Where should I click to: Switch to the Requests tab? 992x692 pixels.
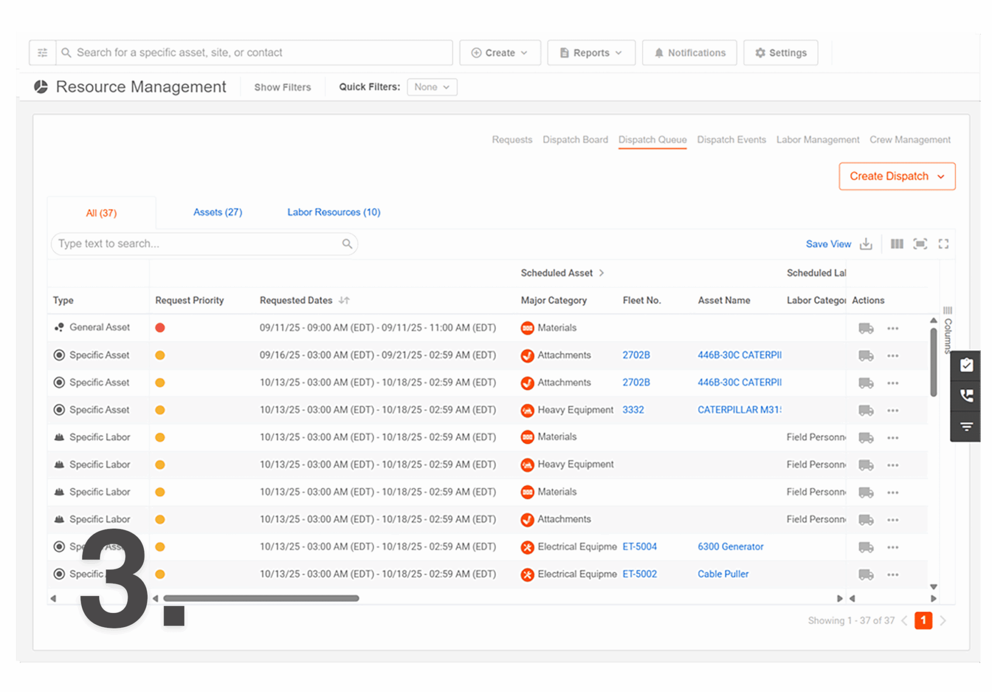point(511,140)
